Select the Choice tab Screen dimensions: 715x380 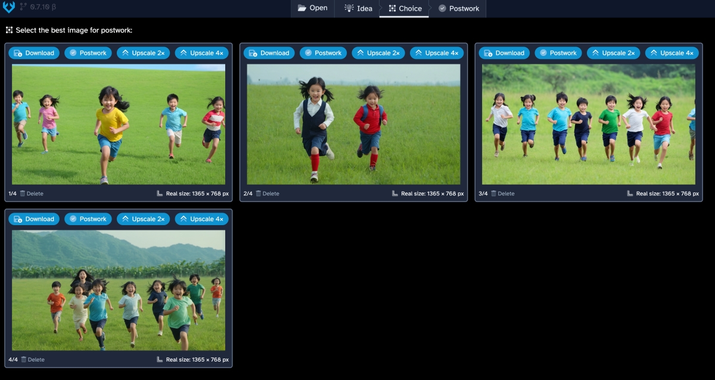[405, 8]
